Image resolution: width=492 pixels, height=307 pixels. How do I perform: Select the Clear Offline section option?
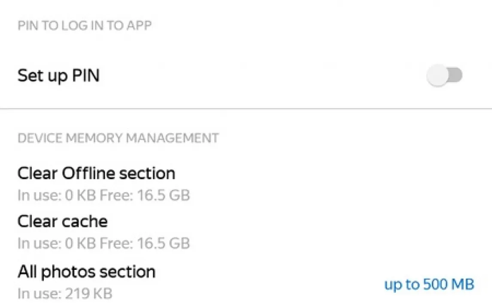click(96, 173)
